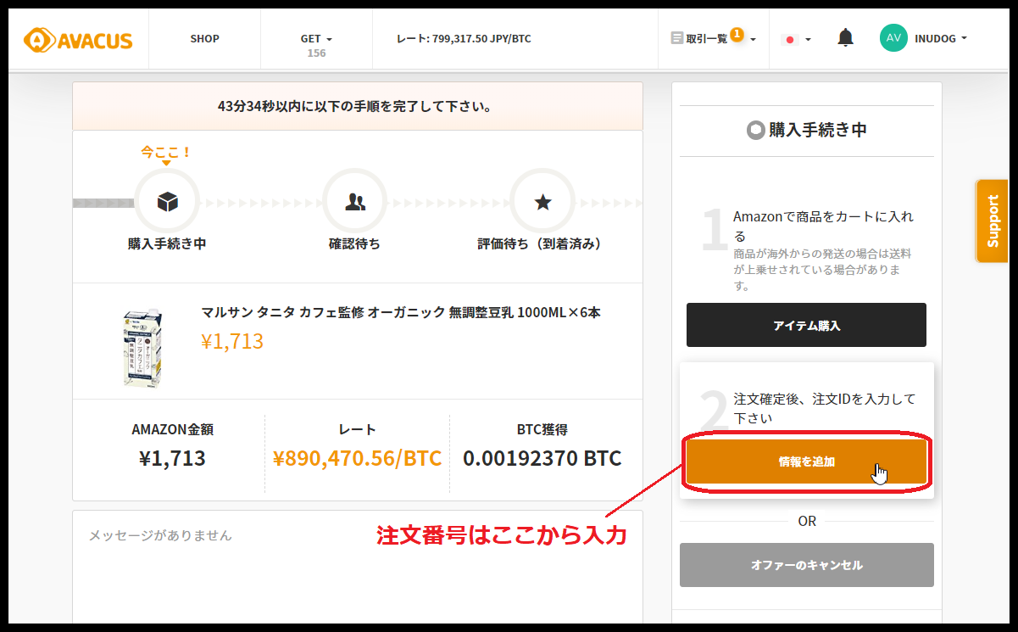The height and width of the screenshot is (632, 1018).
Task: Click the 取引一覧 list icon
Action: pyautogui.click(x=676, y=38)
